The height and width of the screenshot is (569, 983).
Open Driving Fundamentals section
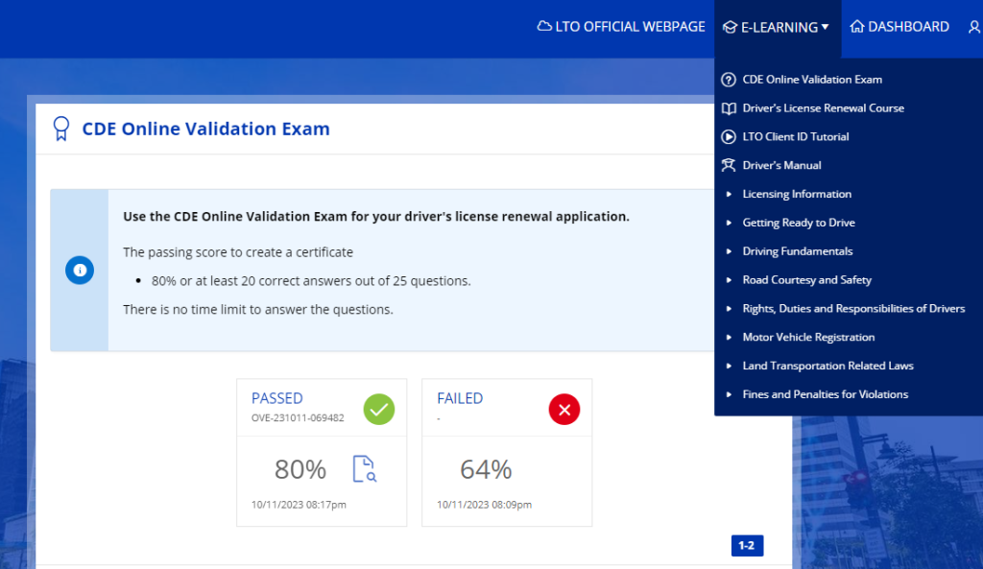(798, 251)
